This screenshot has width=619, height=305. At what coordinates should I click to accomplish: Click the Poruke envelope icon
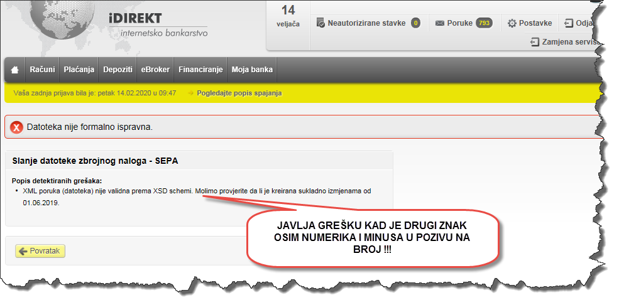440,24
